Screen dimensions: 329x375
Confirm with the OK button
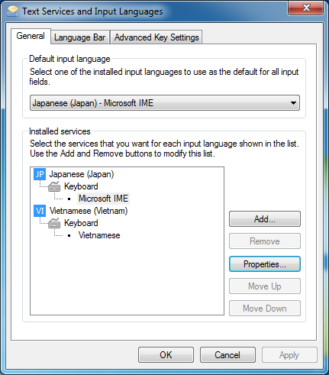click(x=166, y=355)
